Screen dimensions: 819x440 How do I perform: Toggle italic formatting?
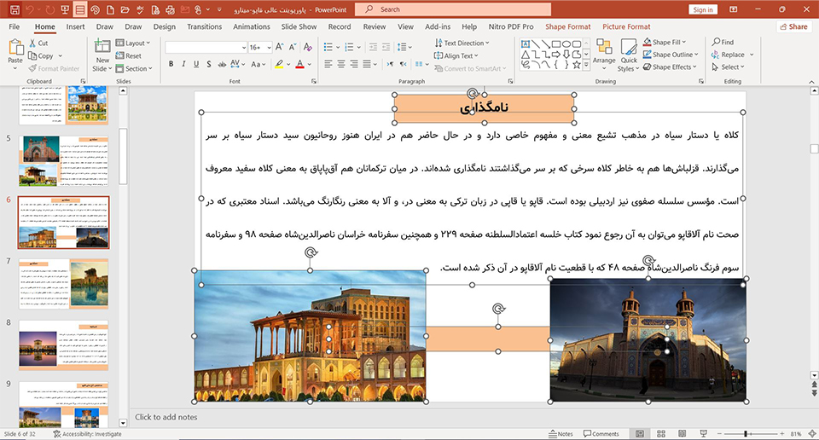point(183,64)
